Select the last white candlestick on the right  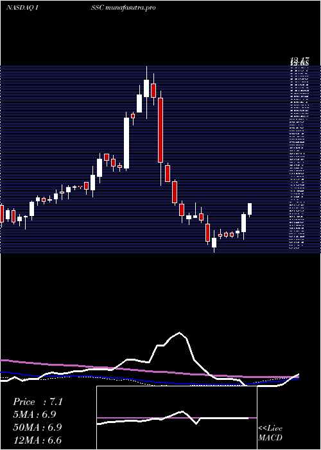(x=250, y=209)
